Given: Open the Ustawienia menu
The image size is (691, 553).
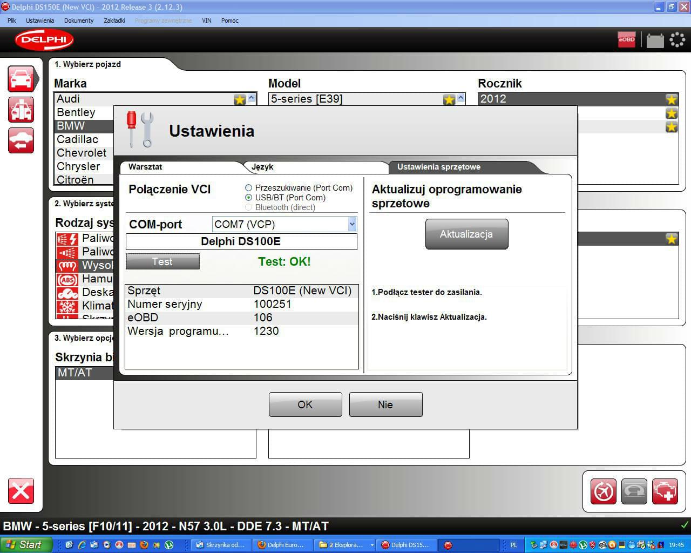Looking at the screenshot, I should [40, 21].
